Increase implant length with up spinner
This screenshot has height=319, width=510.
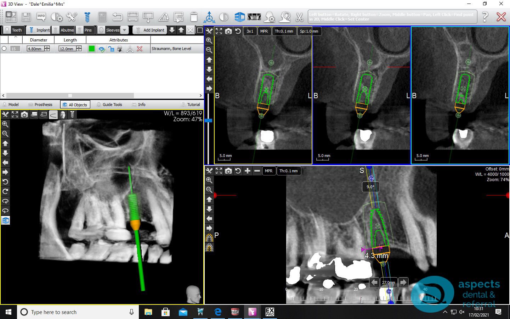click(79, 47)
